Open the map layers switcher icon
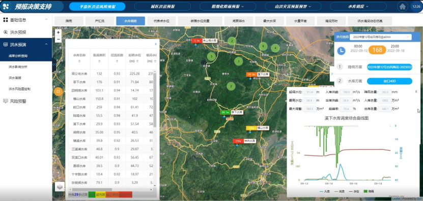This screenshot has height=201, width=423. tap(60, 186)
